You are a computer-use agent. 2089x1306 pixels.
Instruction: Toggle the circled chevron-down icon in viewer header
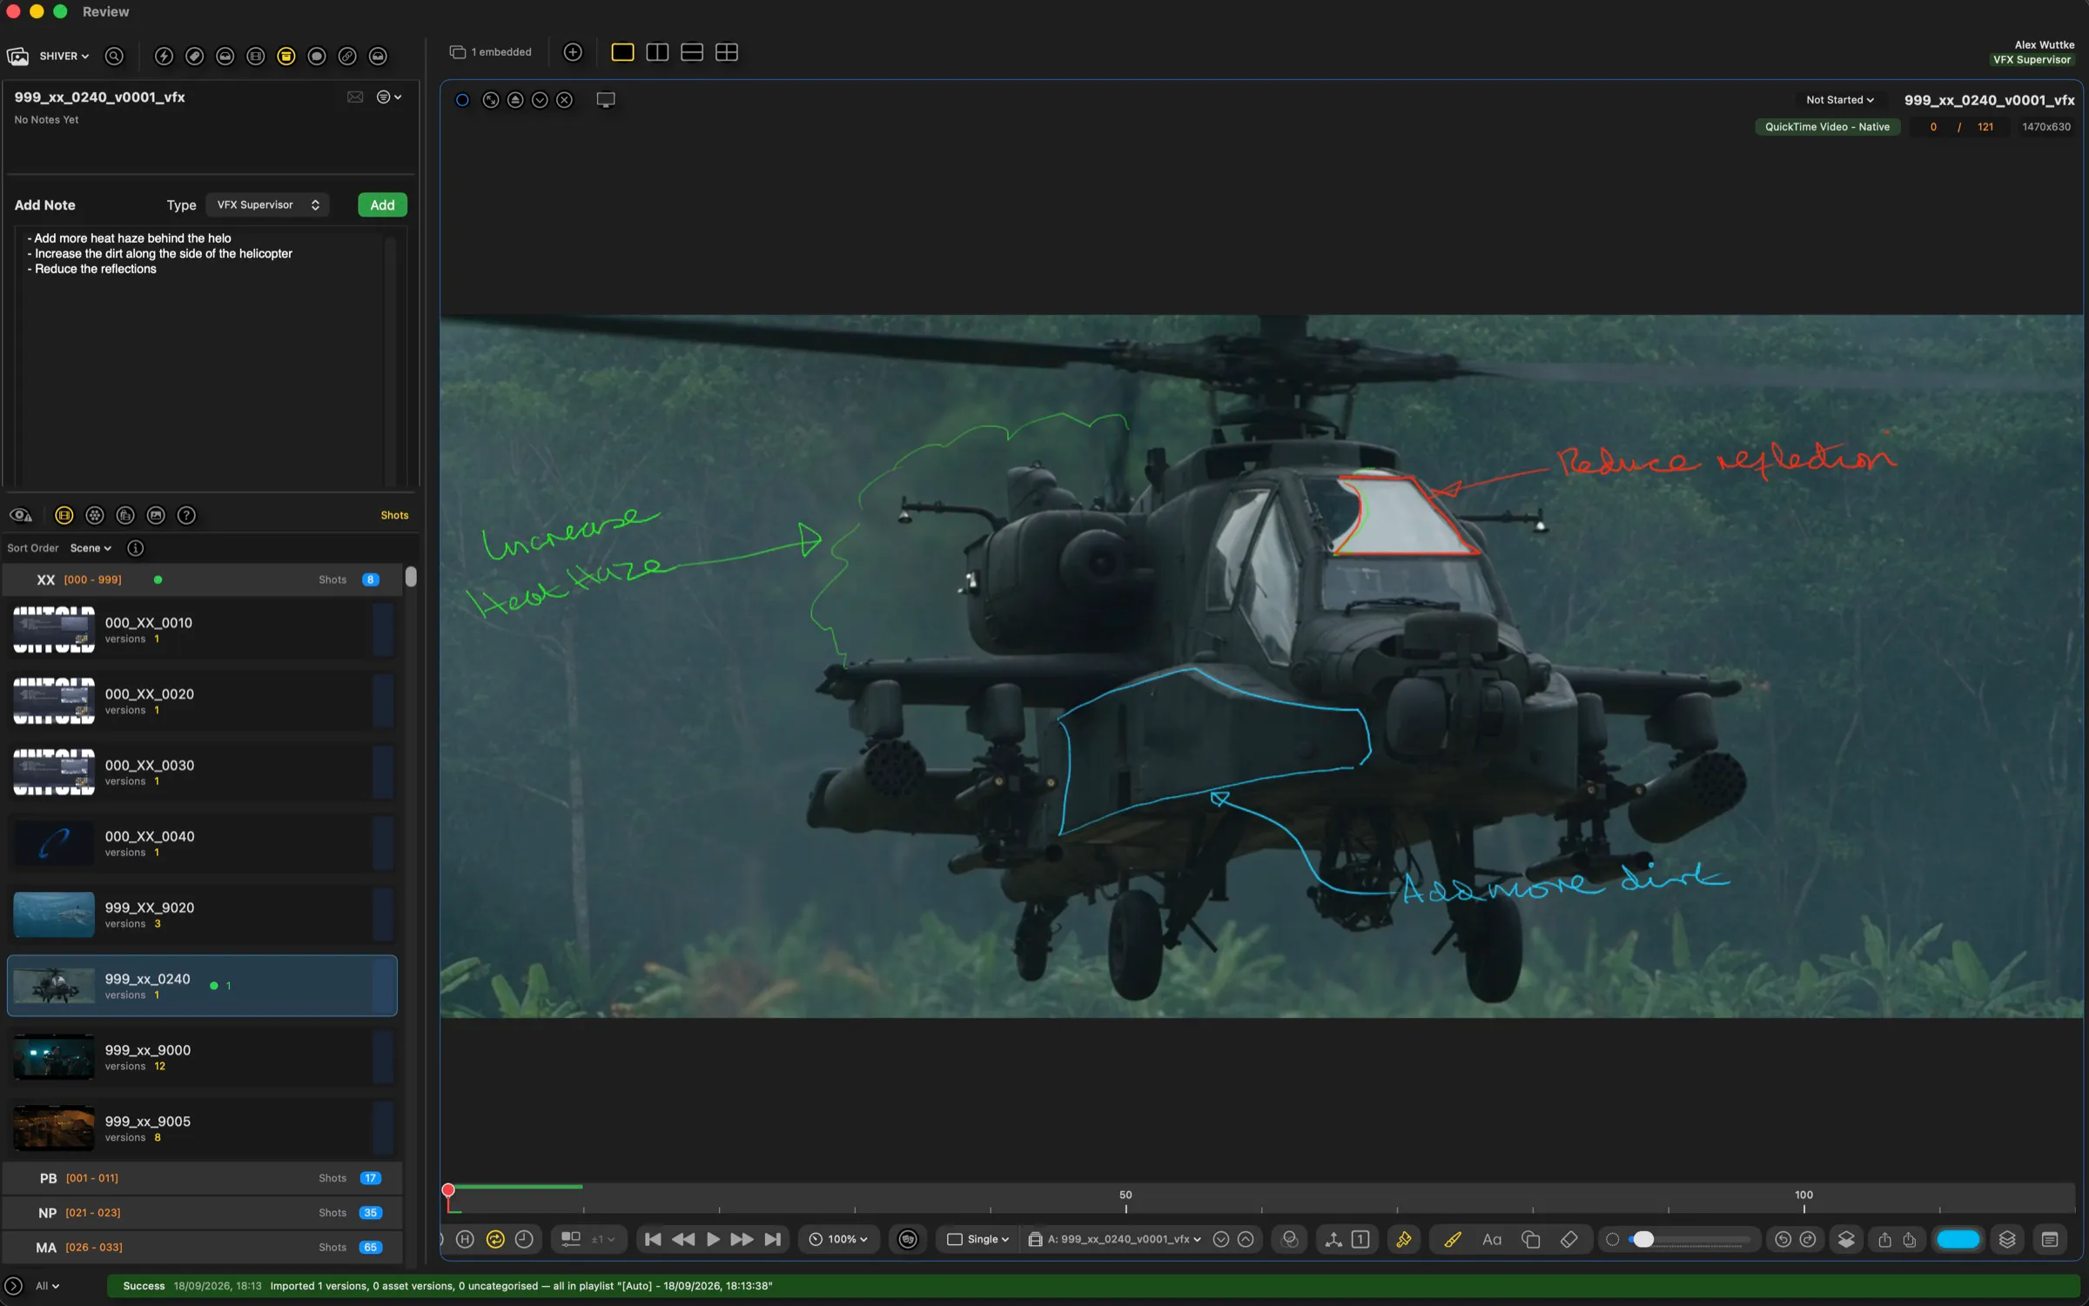pos(540,100)
